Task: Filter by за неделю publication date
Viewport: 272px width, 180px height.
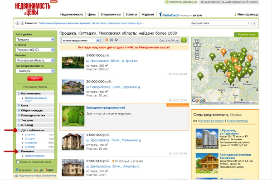Action: click(31, 143)
